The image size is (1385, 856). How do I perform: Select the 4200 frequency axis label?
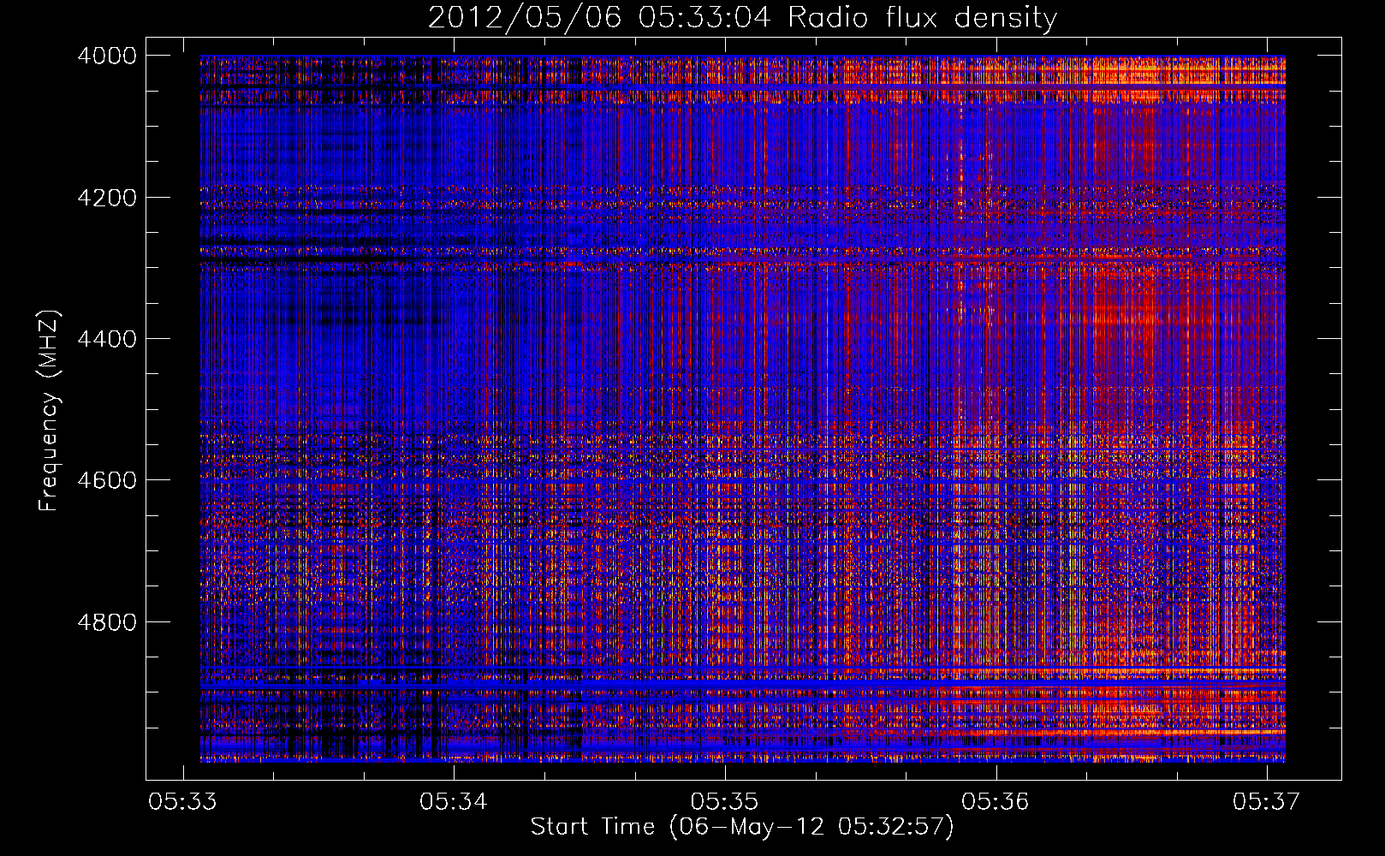click(x=107, y=198)
